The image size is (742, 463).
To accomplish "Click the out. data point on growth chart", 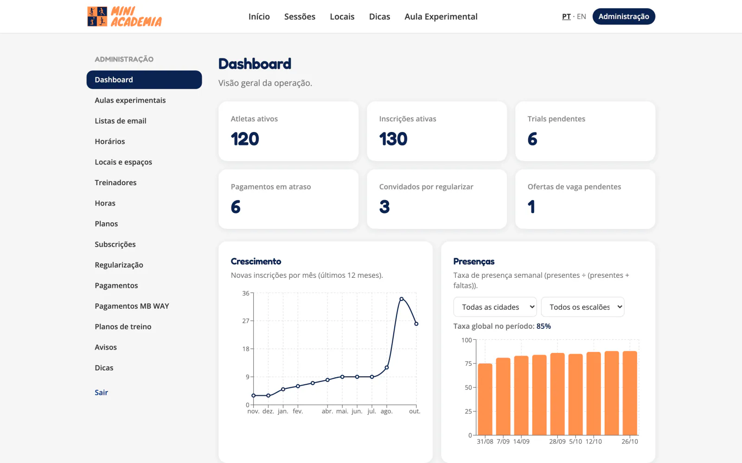I will click(416, 324).
